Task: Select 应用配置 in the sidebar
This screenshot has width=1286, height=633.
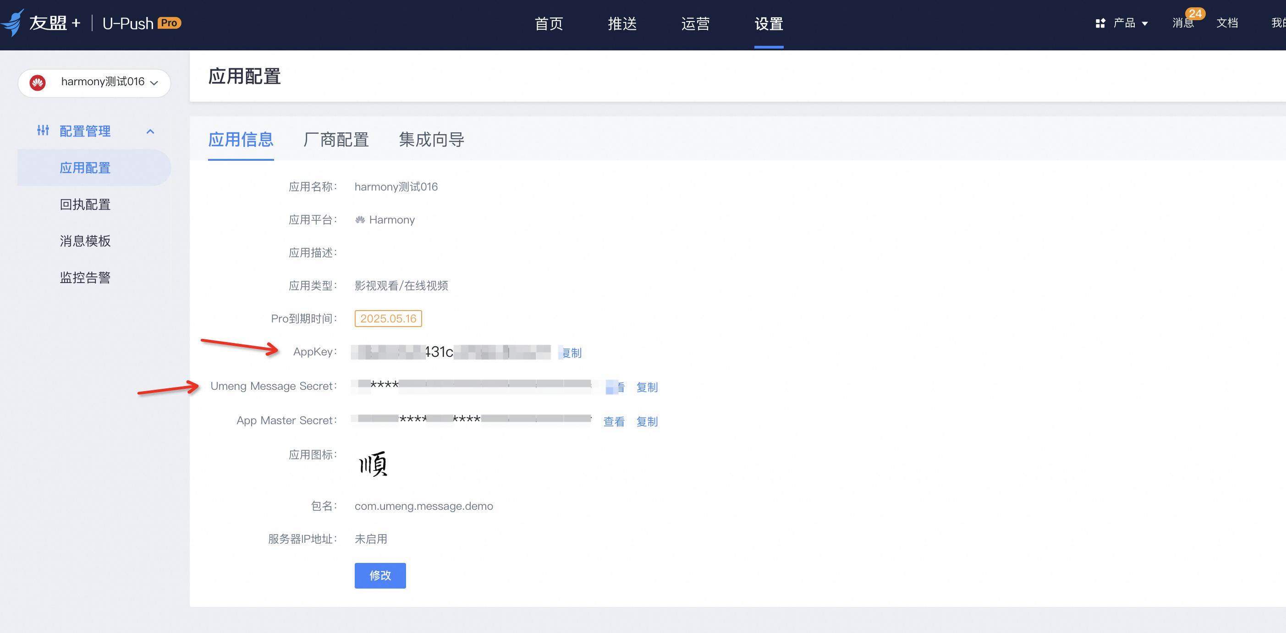Action: pyautogui.click(x=94, y=168)
